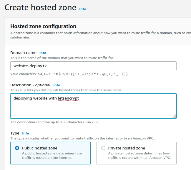
Task: Click the Domain name field label
Action: (x=23, y=53)
